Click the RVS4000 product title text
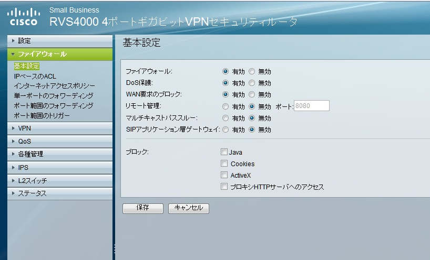The width and height of the screenshot is (430, 260). pyautogui.click(x=173, y=22)
